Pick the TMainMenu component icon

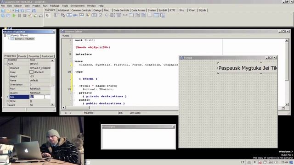pyautogui.click(x=56, y=15)
